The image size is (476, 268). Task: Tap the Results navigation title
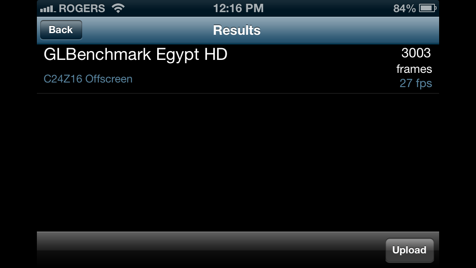237,30
